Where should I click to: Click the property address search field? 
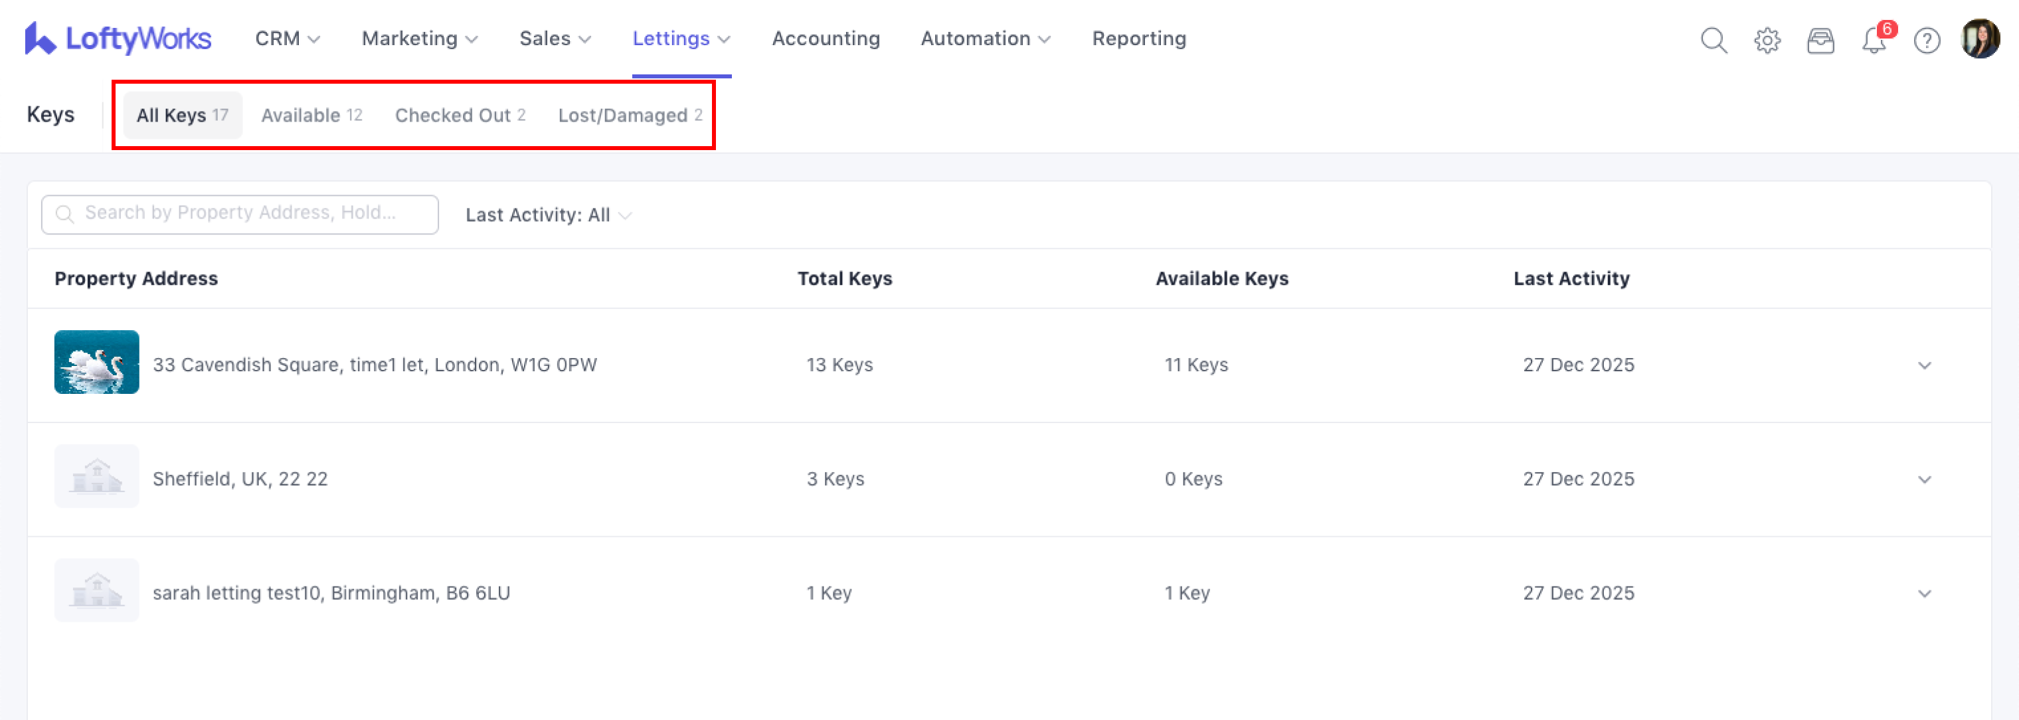point(240,214)
